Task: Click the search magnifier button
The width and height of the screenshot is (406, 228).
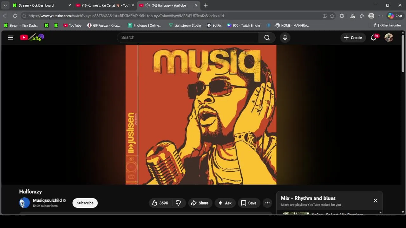Action: [x=267, y=37]
